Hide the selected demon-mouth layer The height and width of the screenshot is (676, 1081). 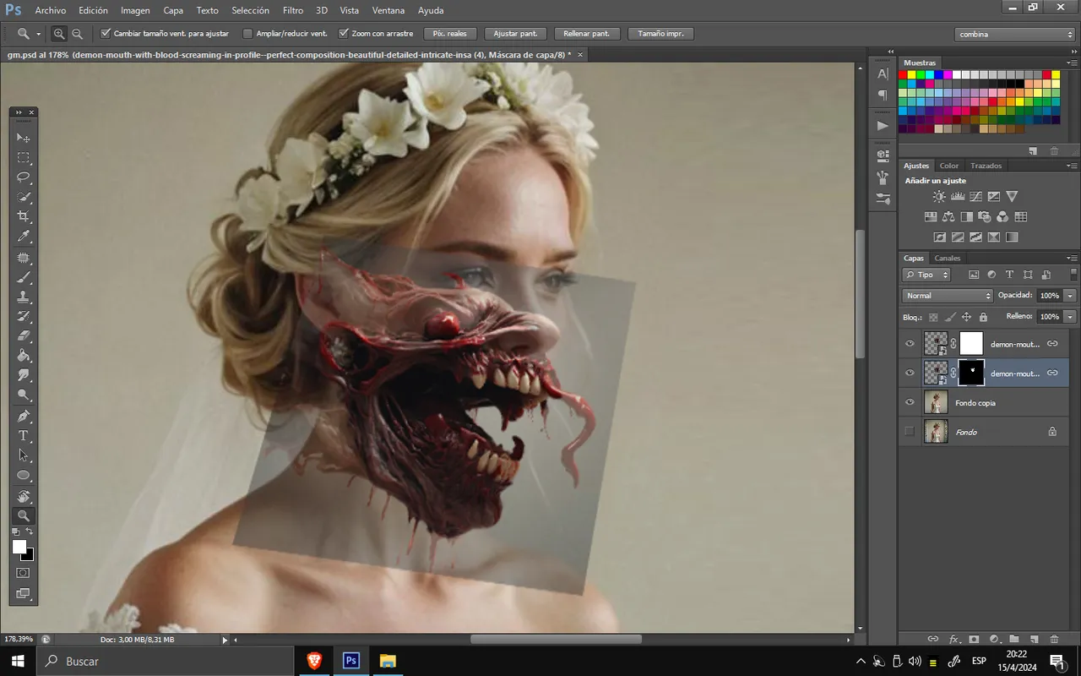point(910,373)
